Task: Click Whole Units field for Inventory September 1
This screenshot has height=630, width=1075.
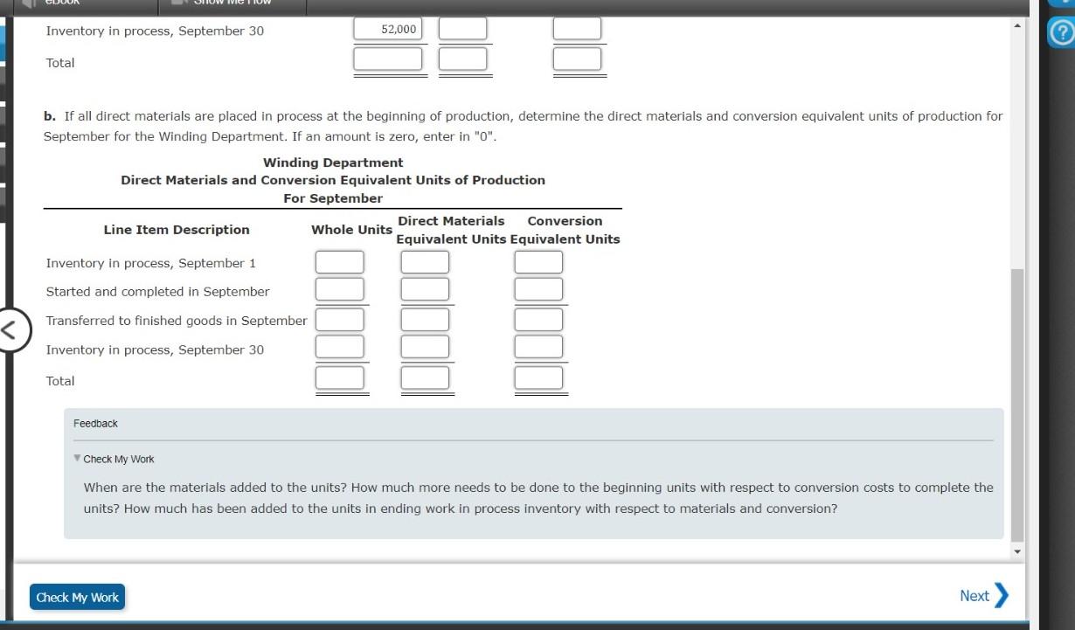Action: pyautogui.click(x=340, y=261)
